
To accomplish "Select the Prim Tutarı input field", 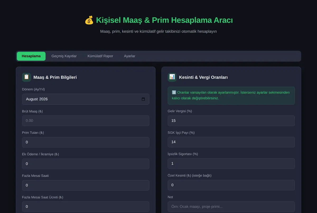I will tap(86, 142).
